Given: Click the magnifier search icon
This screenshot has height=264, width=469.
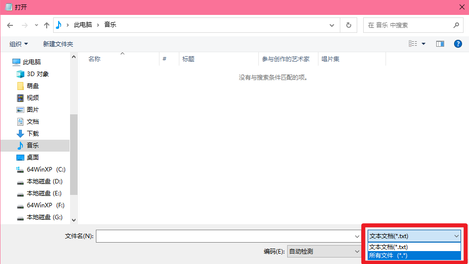Looking at the screenshot, I should [x=456, y=25].
